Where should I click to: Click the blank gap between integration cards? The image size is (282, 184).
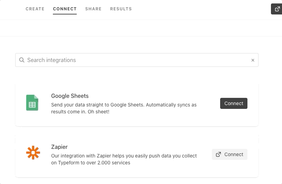click(x=137, y=131)
